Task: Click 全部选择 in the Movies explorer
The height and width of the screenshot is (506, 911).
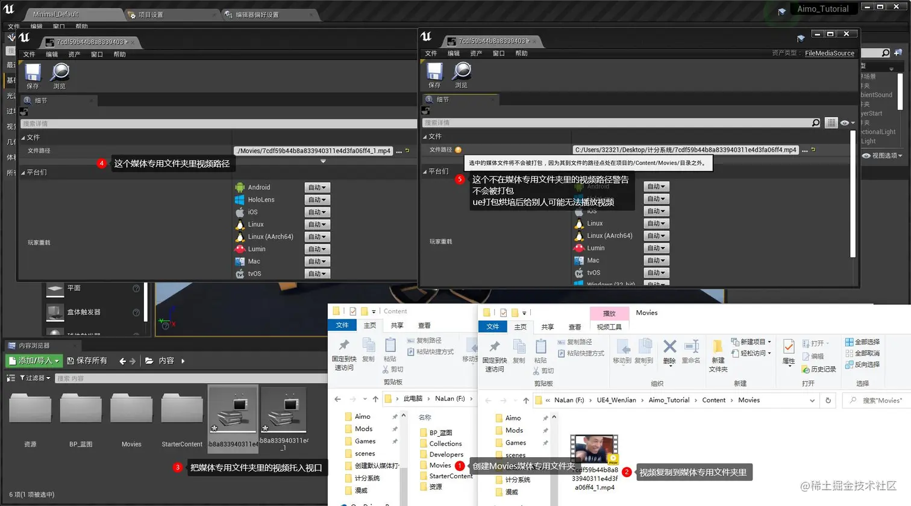Action: 862,342
